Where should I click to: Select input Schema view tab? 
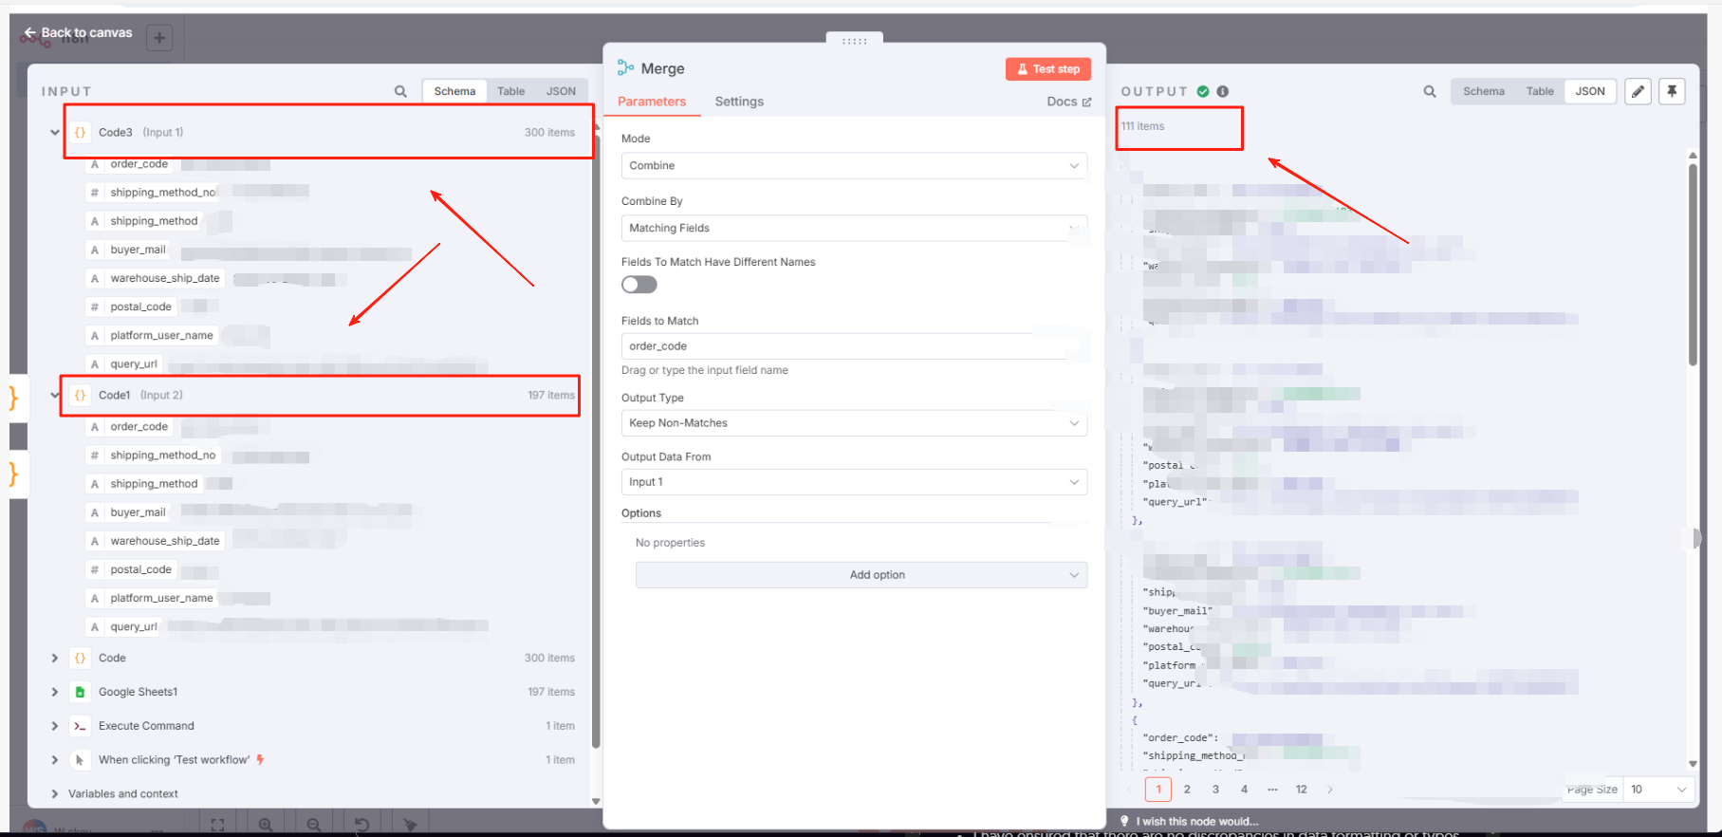pos(454,91)
